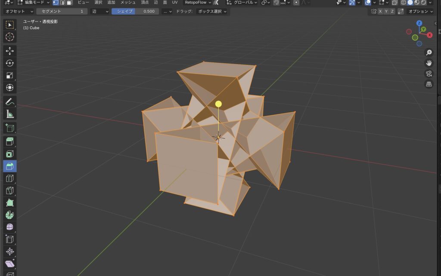Select the Add Cube tool
441x276 pixels.
(10, 128)
